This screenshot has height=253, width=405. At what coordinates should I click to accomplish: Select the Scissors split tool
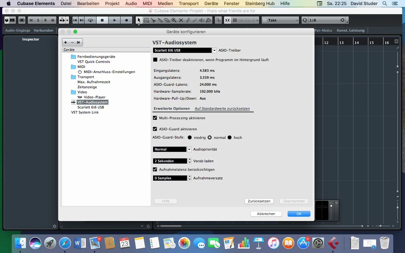coord(153,20)
